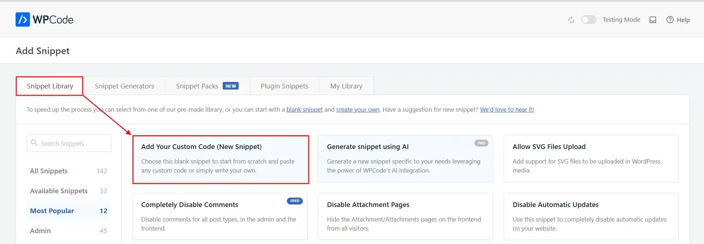Click the magnifier icon in Search Snippets
The image size is (704, 244).
click(34, 143)
